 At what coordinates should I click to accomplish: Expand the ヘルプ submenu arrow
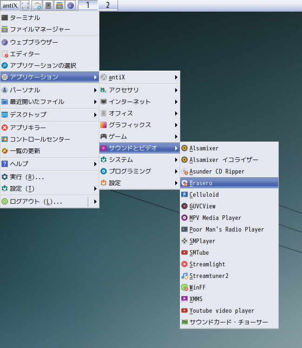coord(95,164)
